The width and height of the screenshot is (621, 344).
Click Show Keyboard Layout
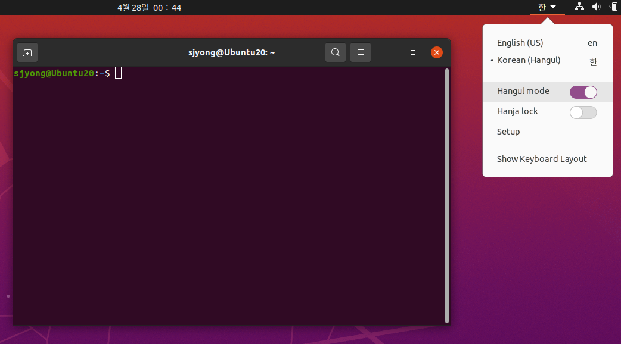click(x=547, y=159)
